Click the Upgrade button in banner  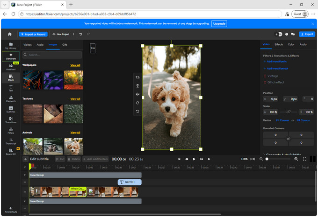pos(219,24)
